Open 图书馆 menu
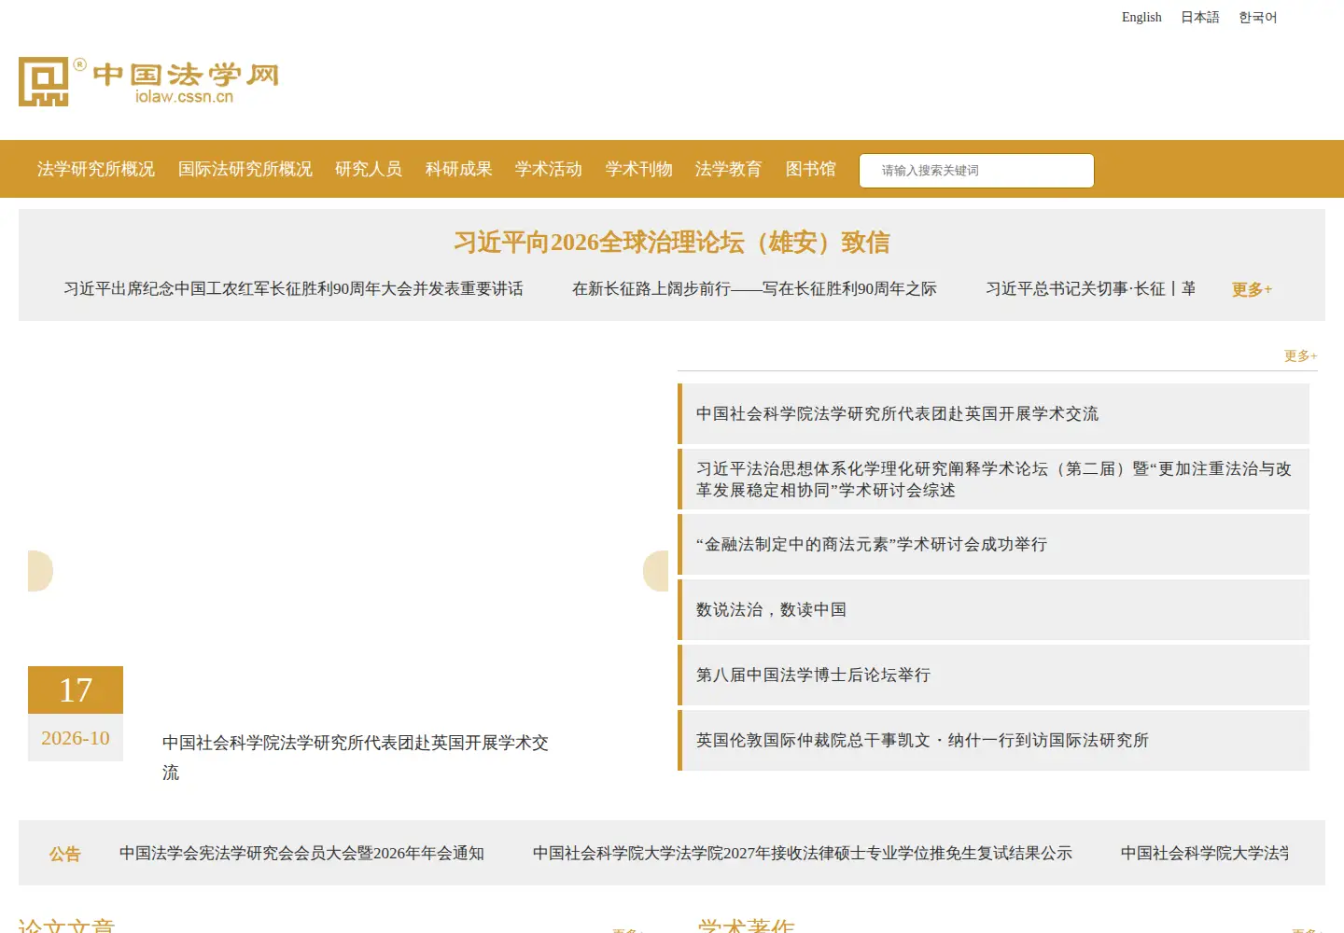Viewport: 1344px width, 933px height. pyautogui.click(x=811, y=169)
